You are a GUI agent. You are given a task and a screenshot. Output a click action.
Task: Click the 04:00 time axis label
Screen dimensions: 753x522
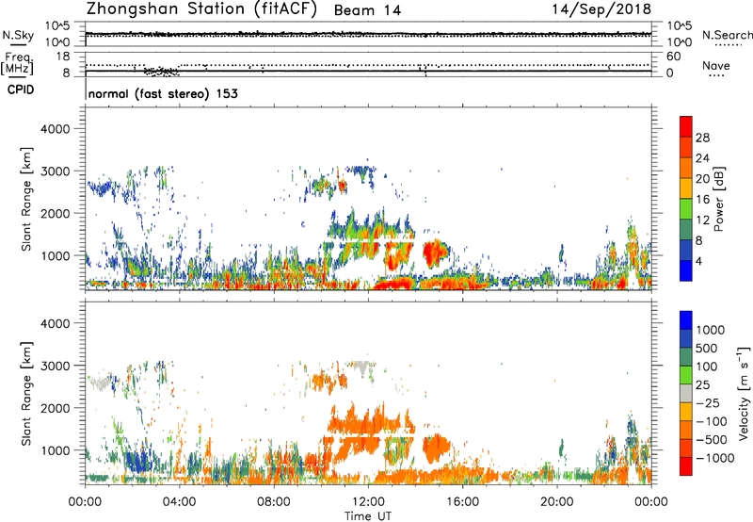[x=179, y=502]
